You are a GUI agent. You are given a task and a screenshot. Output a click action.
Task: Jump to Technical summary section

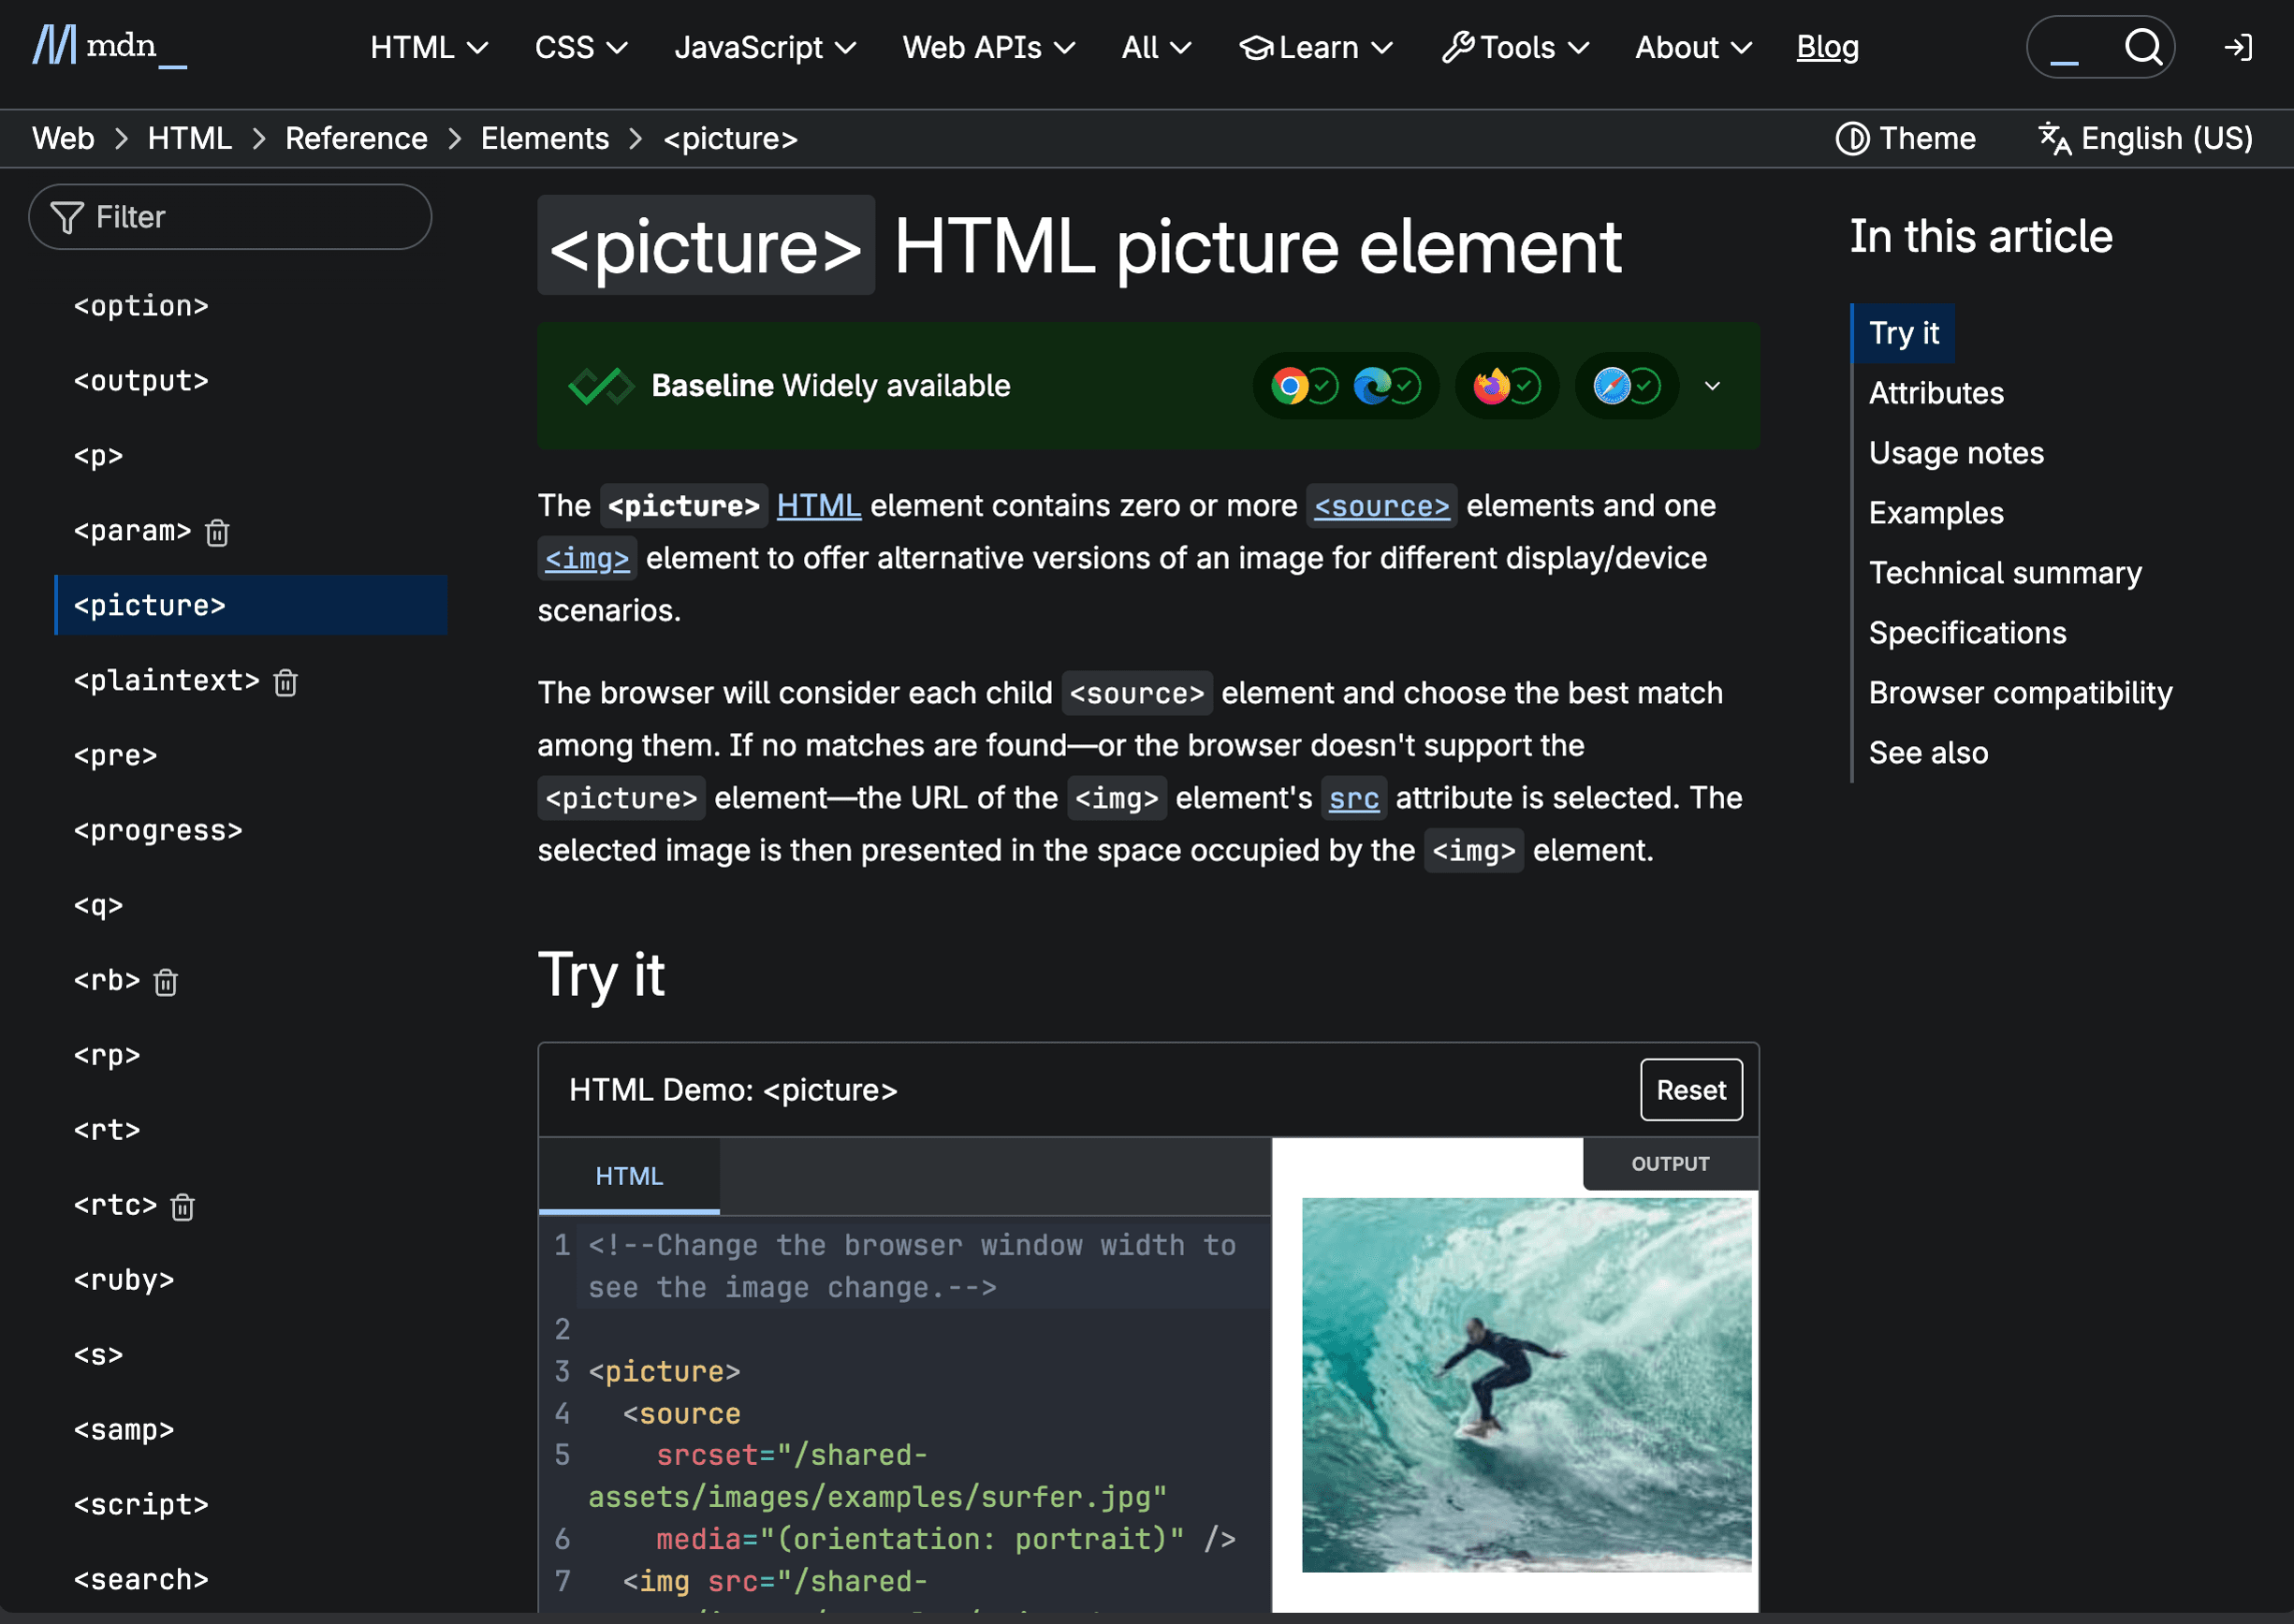coord(2005,573)
